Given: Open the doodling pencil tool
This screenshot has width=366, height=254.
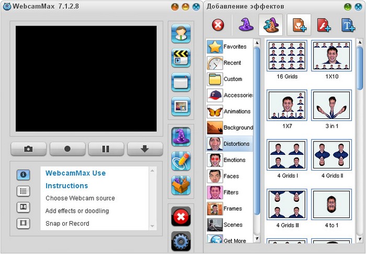Looking at the screenshot, I should point(181,161).
